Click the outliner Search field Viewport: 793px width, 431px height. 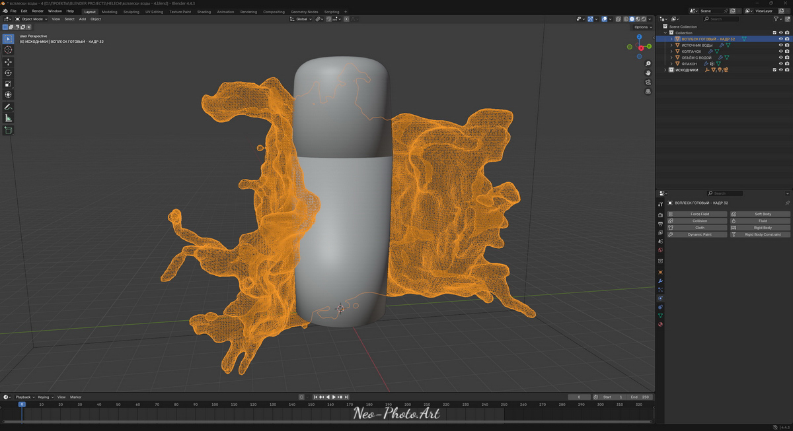point(722,19)
